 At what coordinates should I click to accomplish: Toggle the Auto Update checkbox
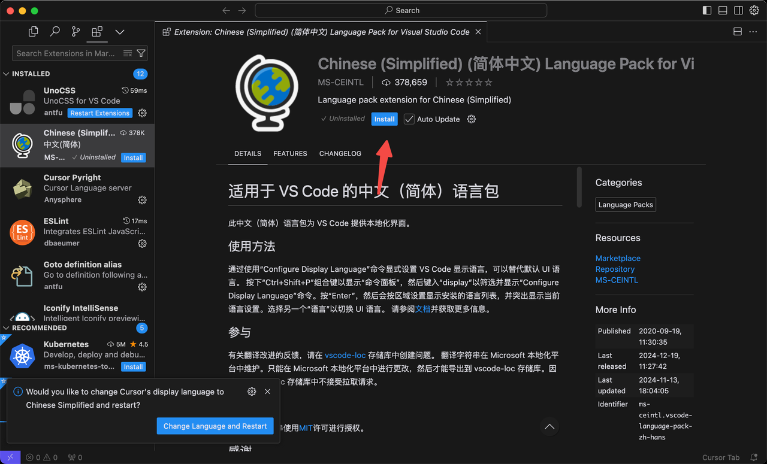coord(409,119)
